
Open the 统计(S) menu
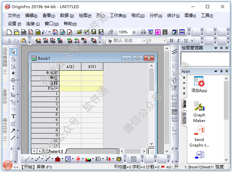[173, 16]
